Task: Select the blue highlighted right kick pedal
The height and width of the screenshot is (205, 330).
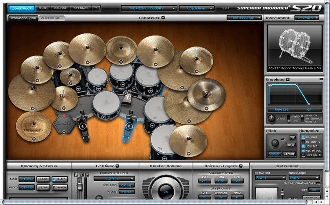Action: pyautogui.click(x=128, y=126)
